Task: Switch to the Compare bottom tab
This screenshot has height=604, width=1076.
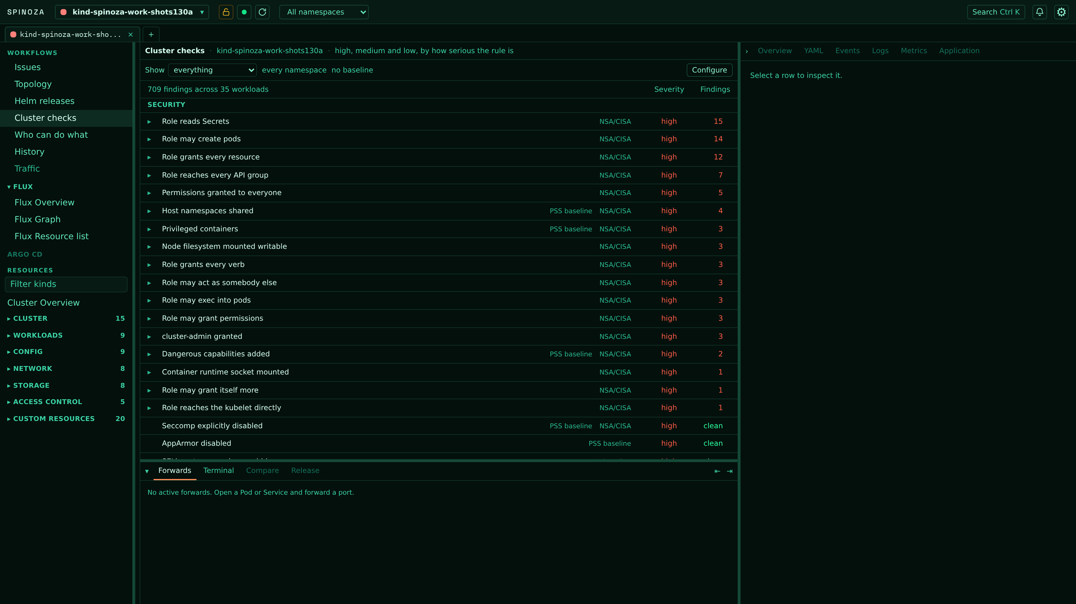Action: (262, 471)
